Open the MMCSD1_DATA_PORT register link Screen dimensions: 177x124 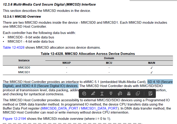[99, 108]
